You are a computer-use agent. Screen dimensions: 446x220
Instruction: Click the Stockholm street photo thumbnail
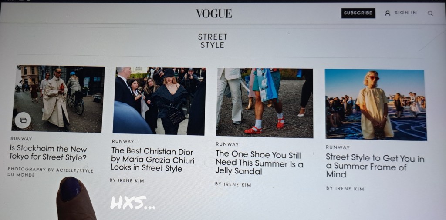58,99
